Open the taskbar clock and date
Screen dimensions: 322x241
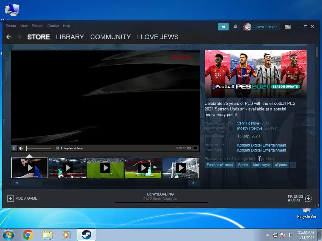point(306,235)
